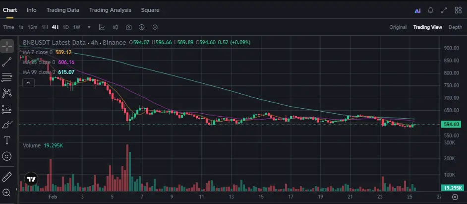
Task: Open the Trading Data tab
Action: 63,10
